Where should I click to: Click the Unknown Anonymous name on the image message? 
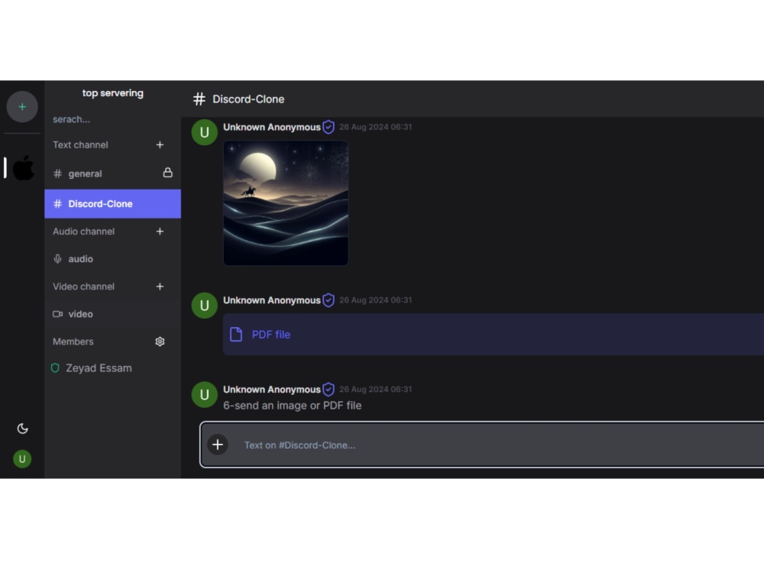(x=272, y=127)
